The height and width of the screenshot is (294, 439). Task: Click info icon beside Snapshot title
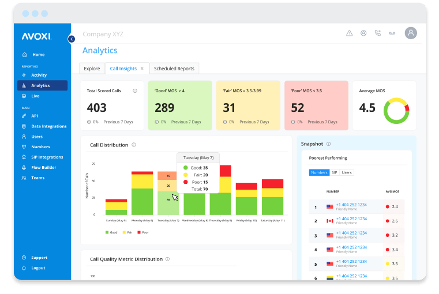[x=329, y=144]
